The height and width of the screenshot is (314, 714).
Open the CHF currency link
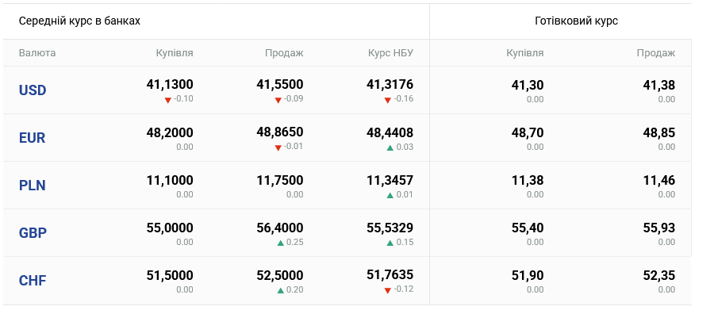pyautogui.click(x=33, y=281)
